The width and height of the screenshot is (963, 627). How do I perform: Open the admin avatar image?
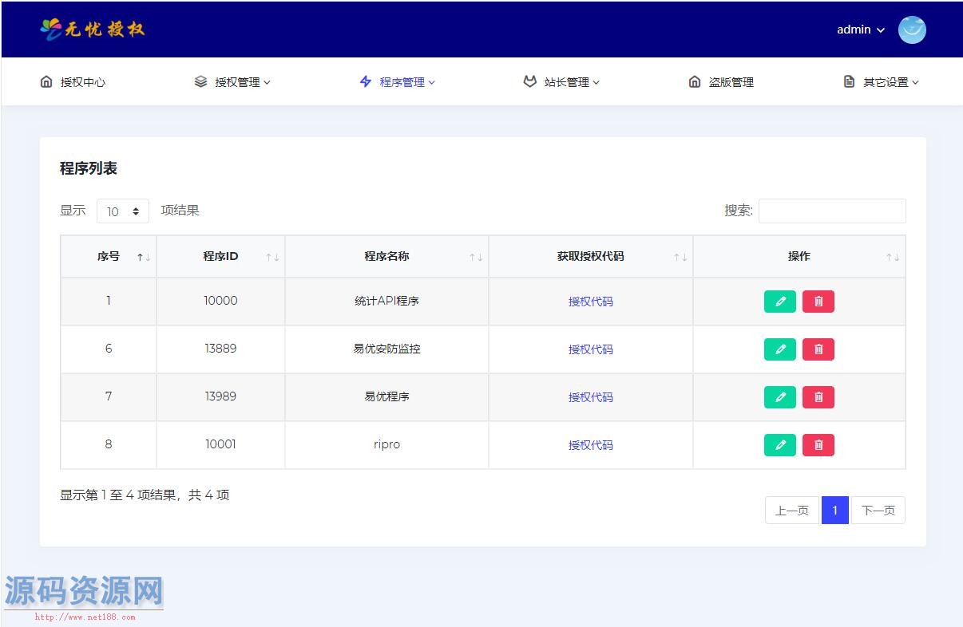click(x=912, y=30)
